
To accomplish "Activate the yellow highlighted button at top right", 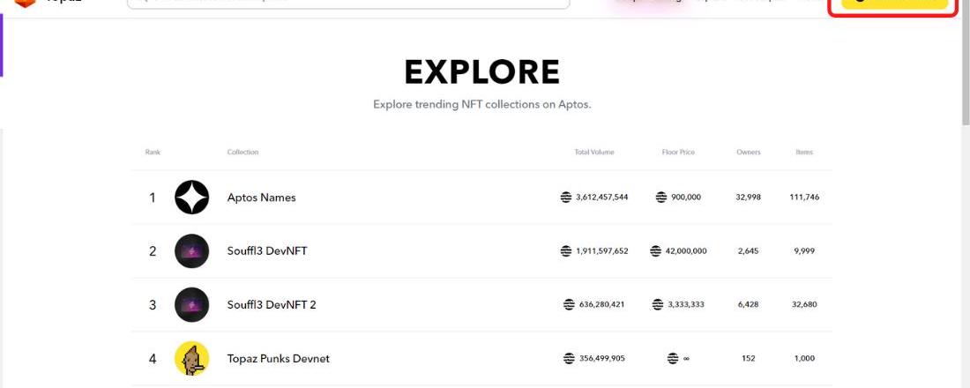I will [894, 4].
